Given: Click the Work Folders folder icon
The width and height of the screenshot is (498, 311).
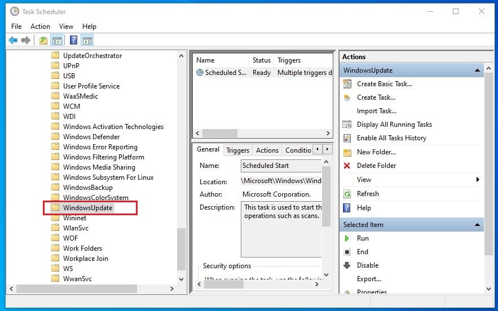Looking at the screenshot, I should 55,248.
